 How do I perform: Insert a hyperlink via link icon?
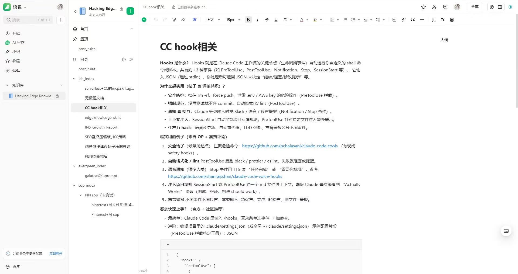point(403,20)
